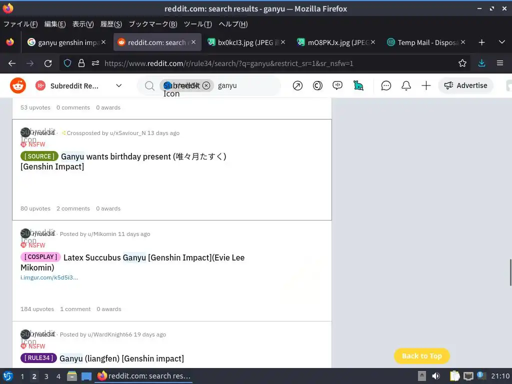512x384 pixels.
Task: Show site security padlock info
Action: pyautogui.click(x=81, y=63)
